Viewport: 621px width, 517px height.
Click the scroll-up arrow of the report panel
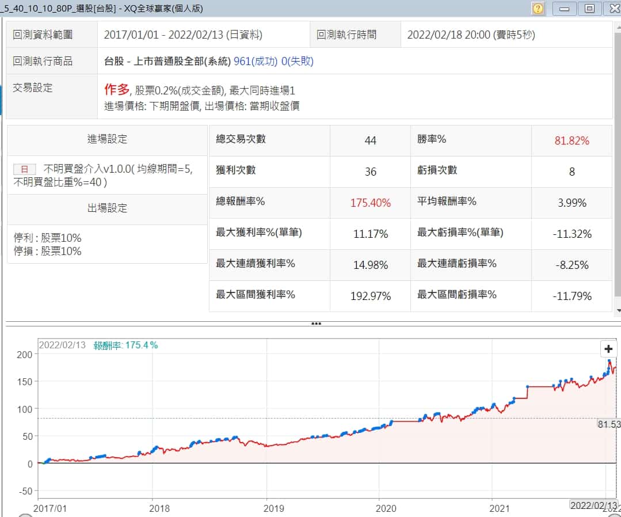618,28
